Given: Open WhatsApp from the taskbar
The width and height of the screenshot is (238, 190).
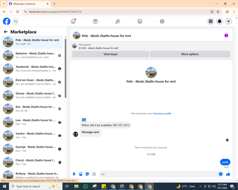Looking at the screenshot, I should pyautogui.click(x=85, y=186).
